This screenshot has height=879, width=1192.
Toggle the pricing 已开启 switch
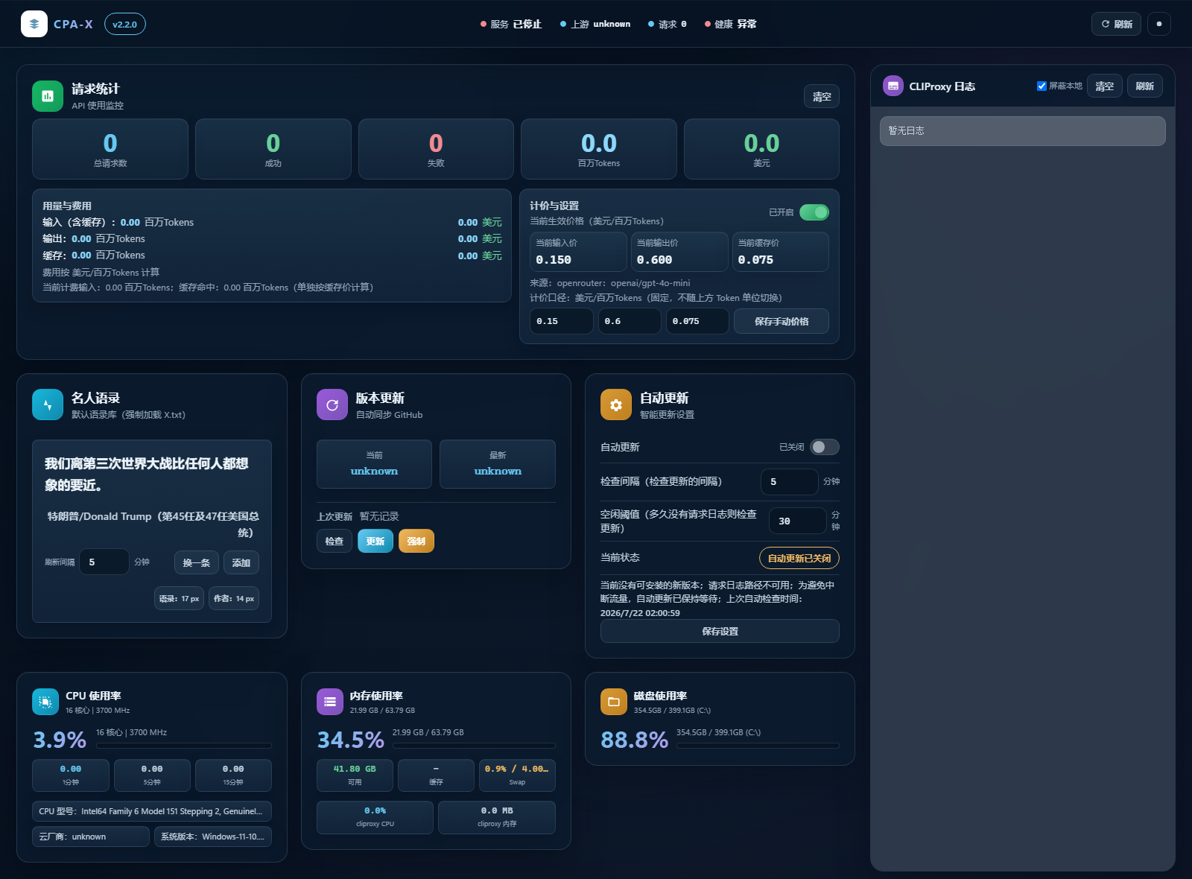[x=814, y=212]
